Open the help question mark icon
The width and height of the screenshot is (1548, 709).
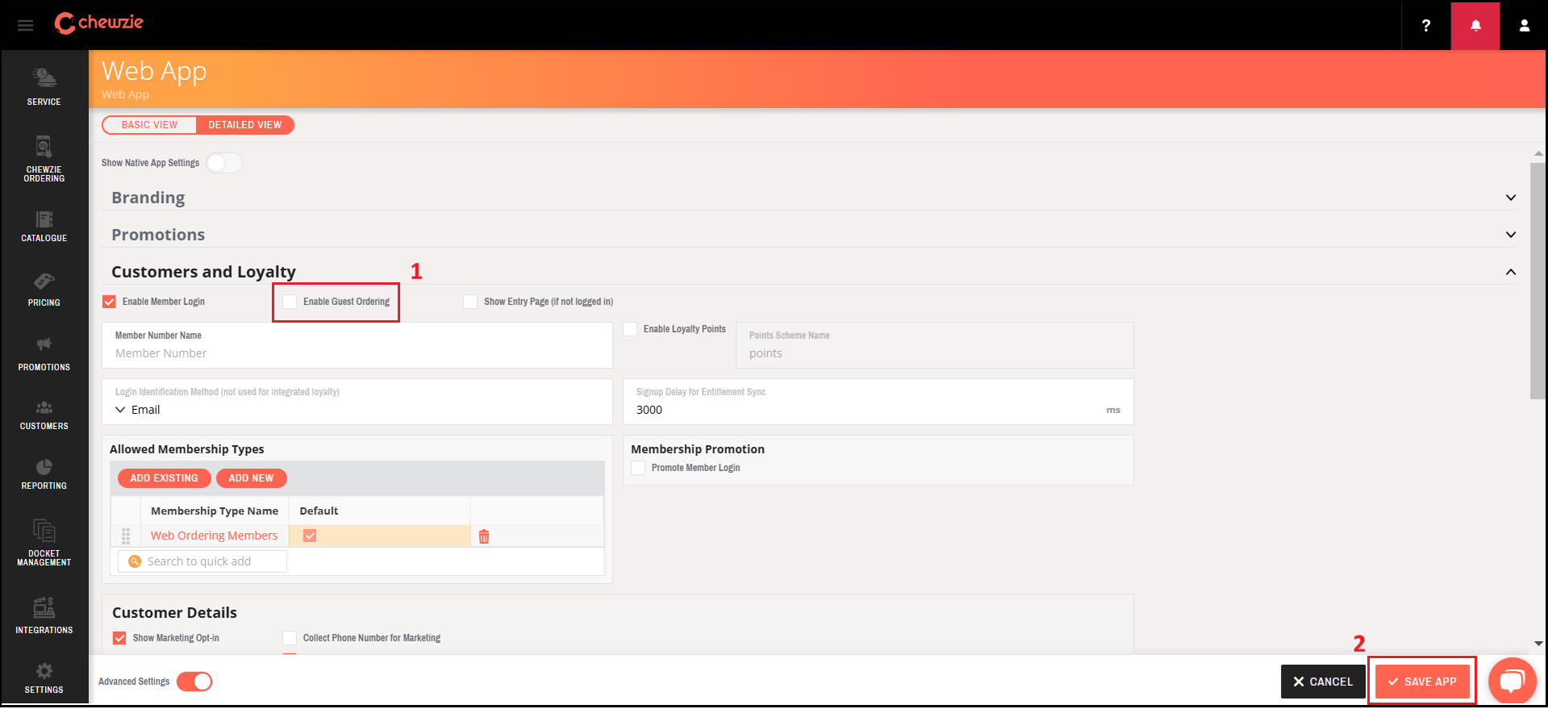point(1425,26)
